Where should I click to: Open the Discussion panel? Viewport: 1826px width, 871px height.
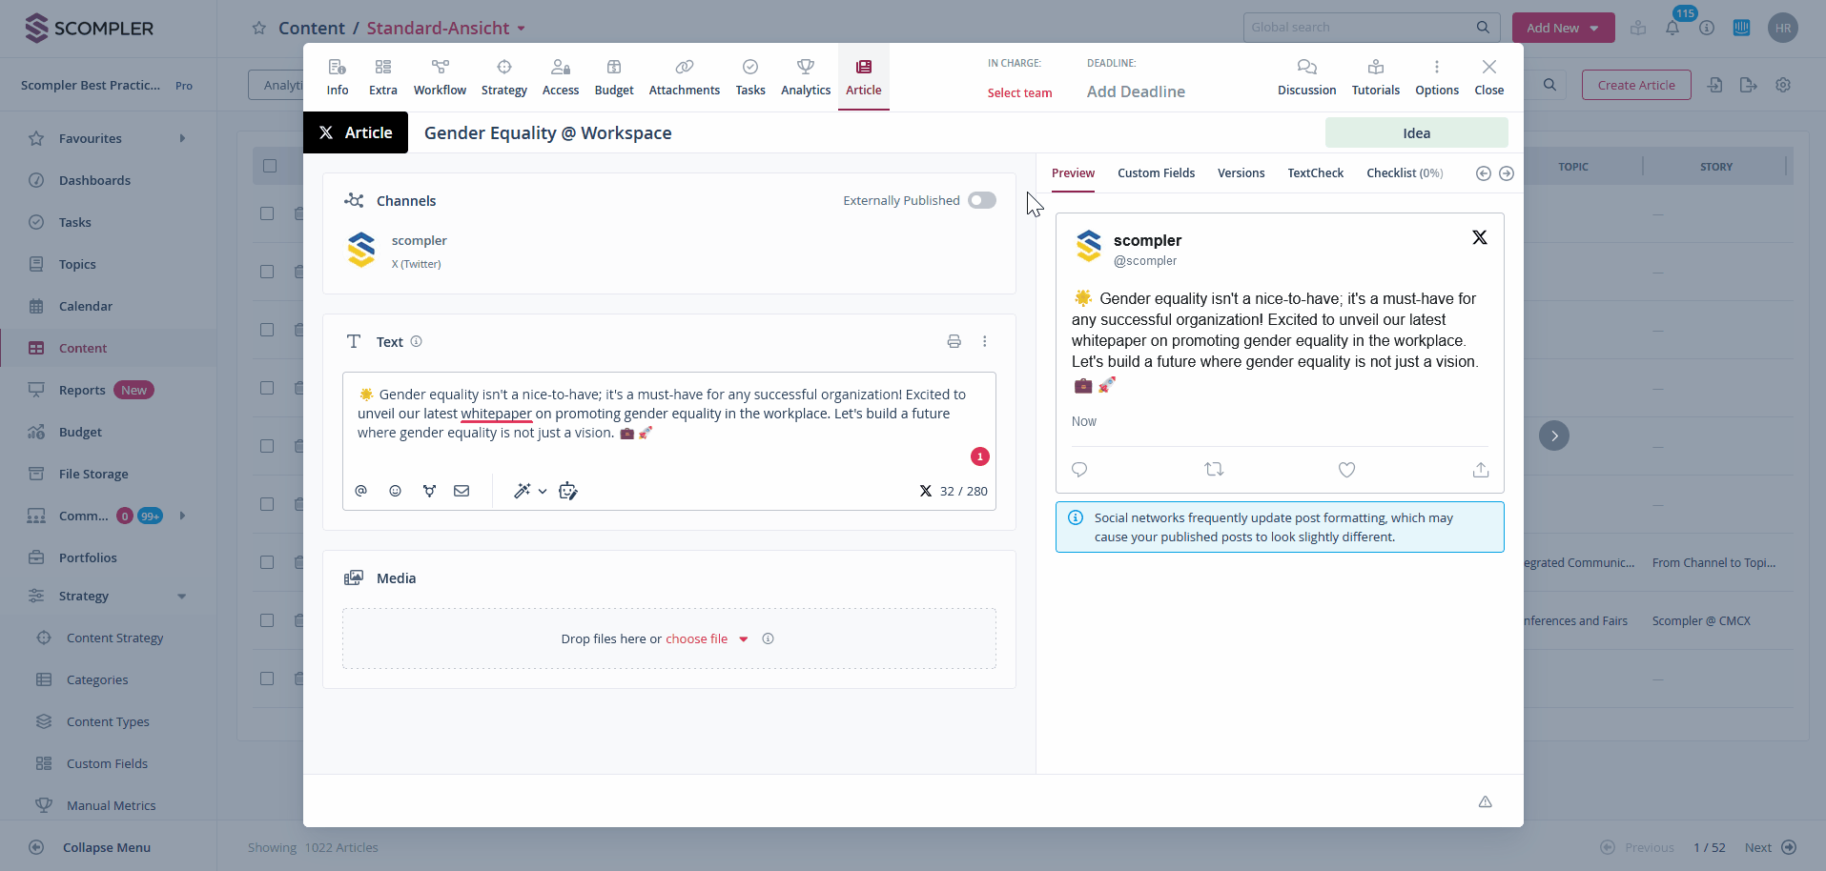(1306, 76)
